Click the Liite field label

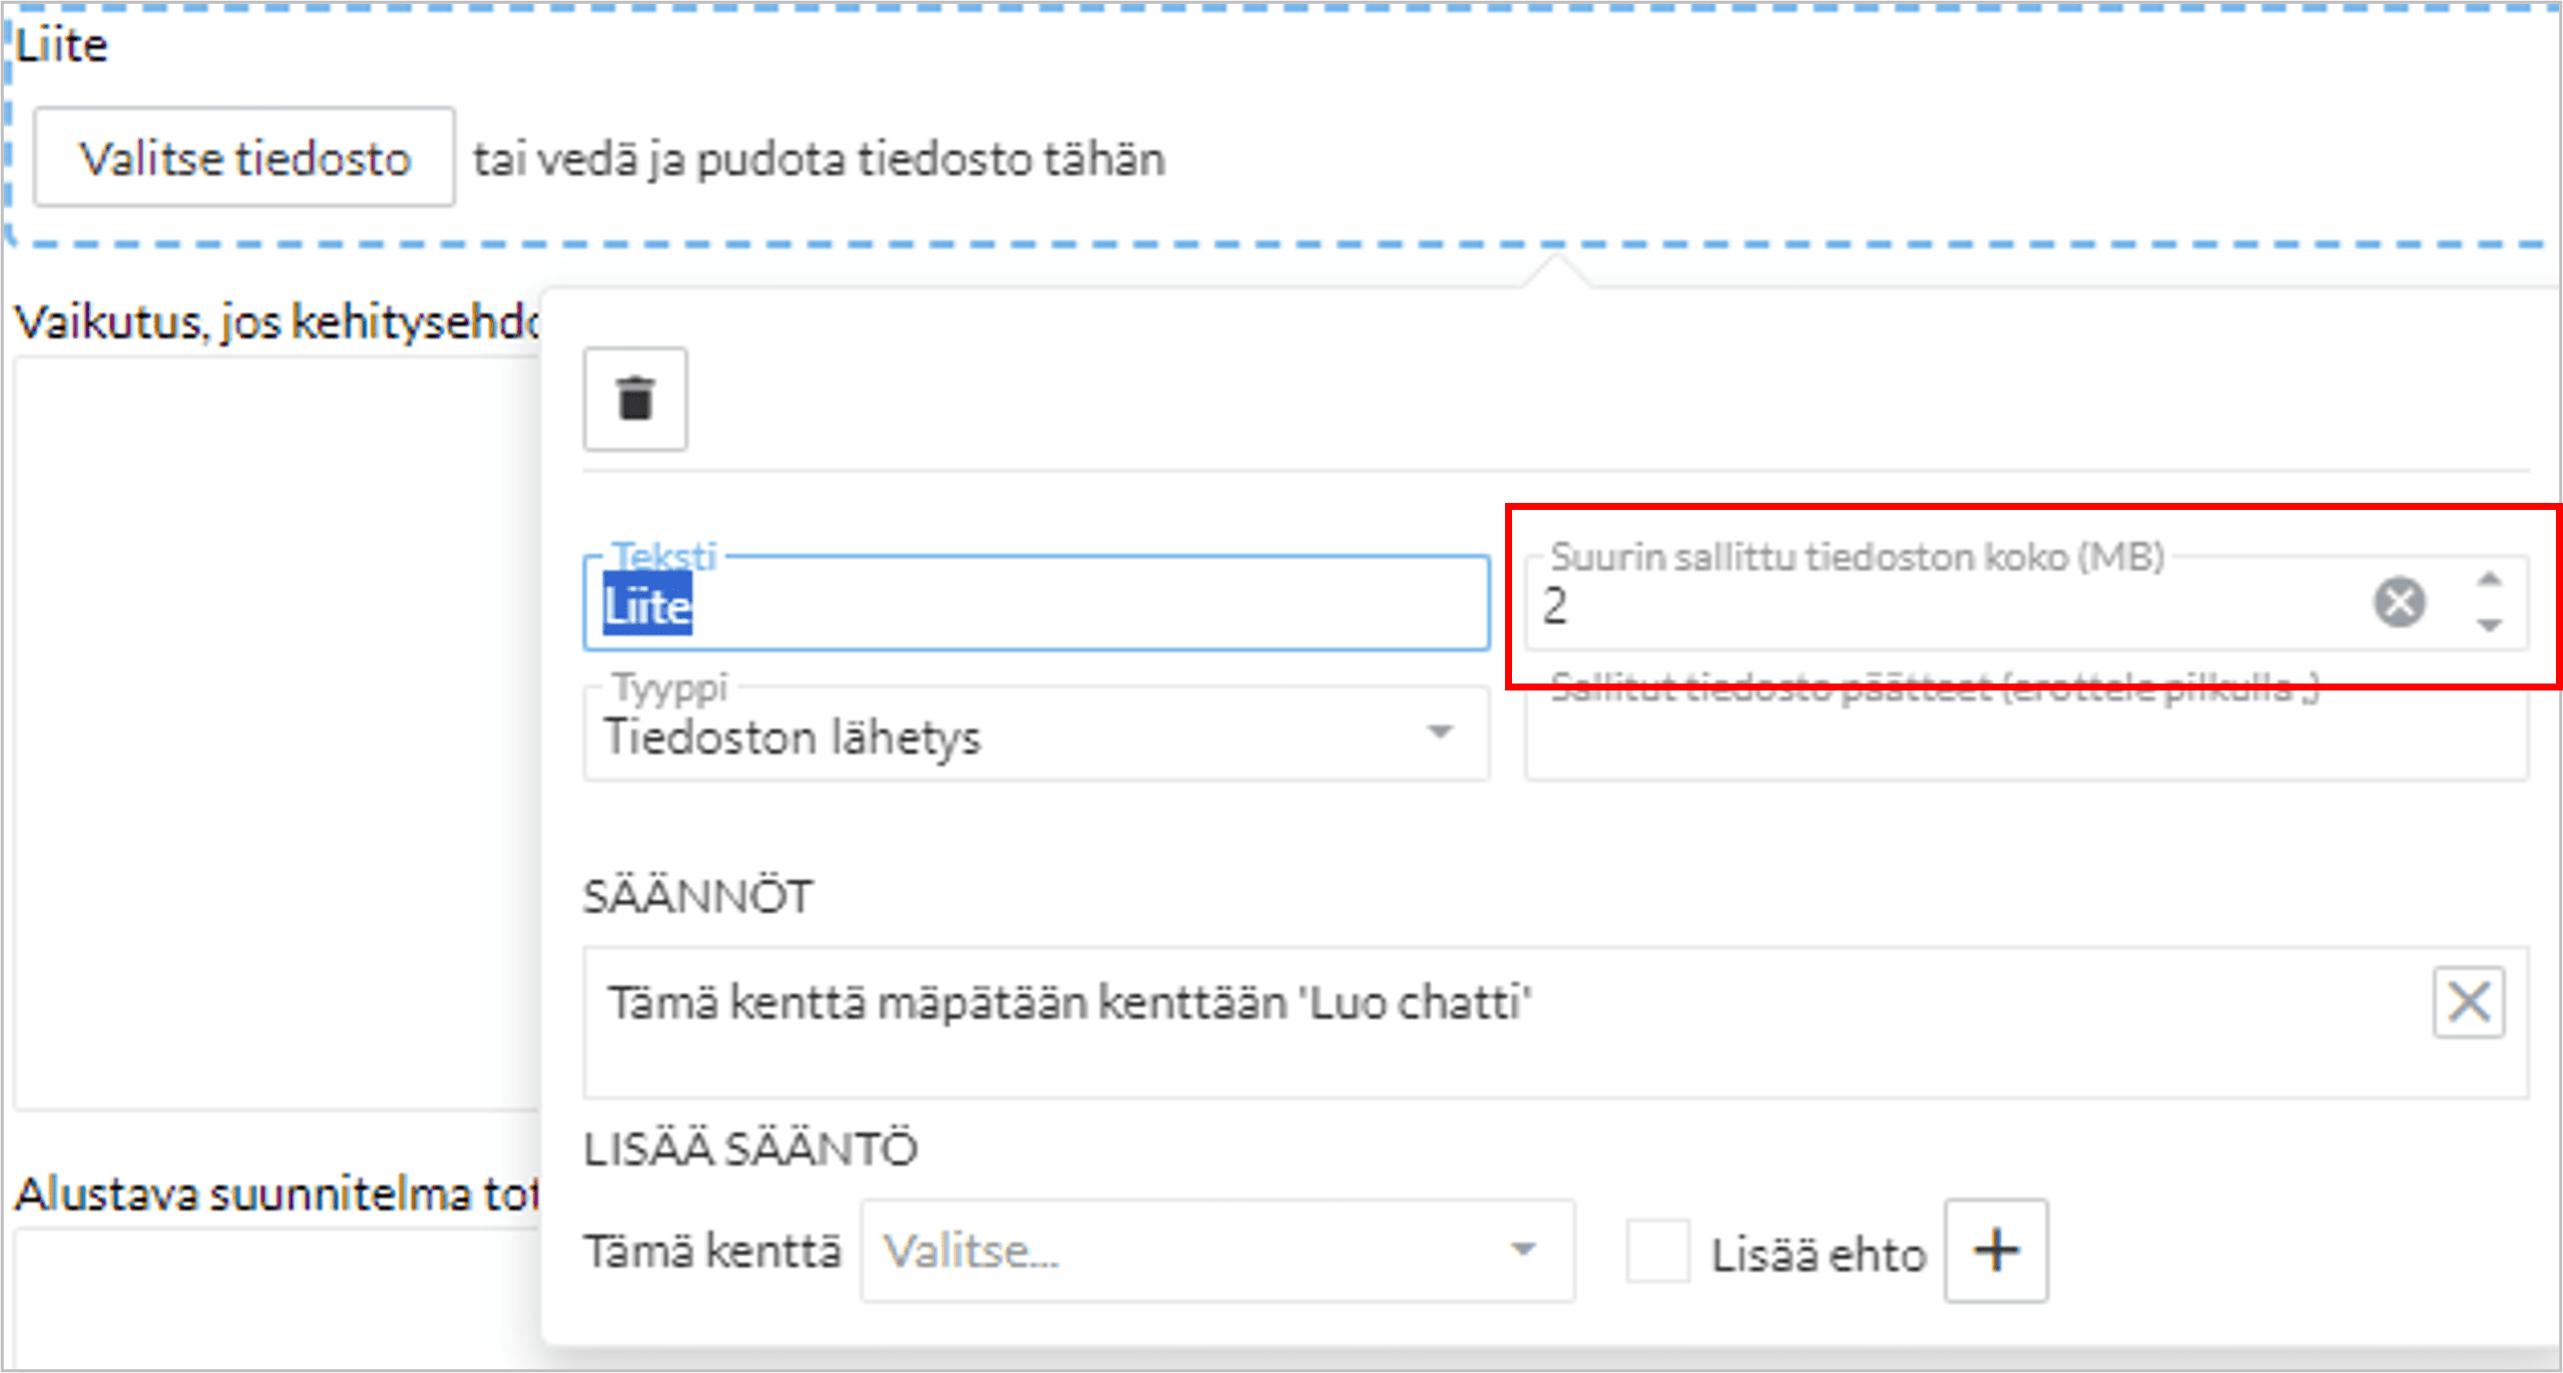pos(62,46)
